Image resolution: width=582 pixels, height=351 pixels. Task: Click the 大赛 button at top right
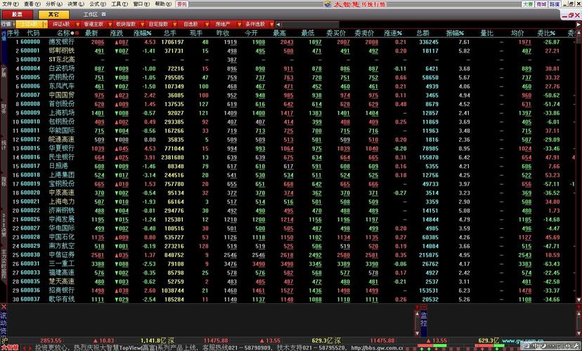point(527,4)
